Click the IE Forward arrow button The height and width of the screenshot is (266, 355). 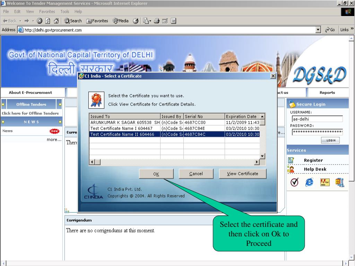(x=27, y=21)
